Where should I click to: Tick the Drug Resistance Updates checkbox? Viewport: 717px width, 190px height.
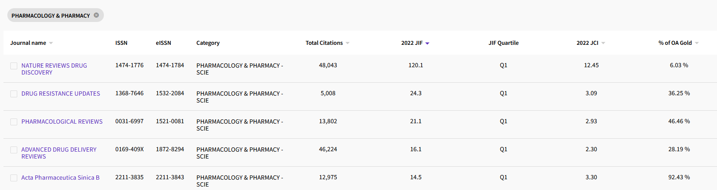[14, 94]
